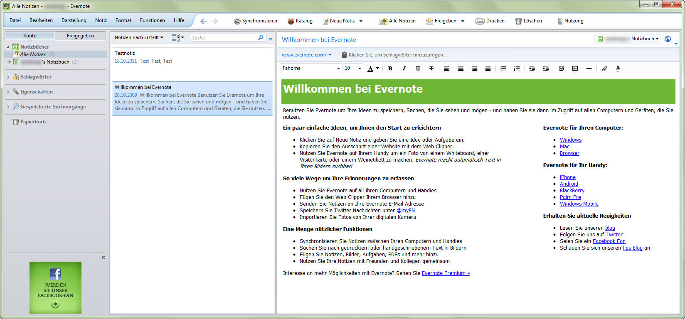The image size is (685, 319).
Task: Open the Hilfe menu
Action: pyautogui.click(x=179, y=20)
